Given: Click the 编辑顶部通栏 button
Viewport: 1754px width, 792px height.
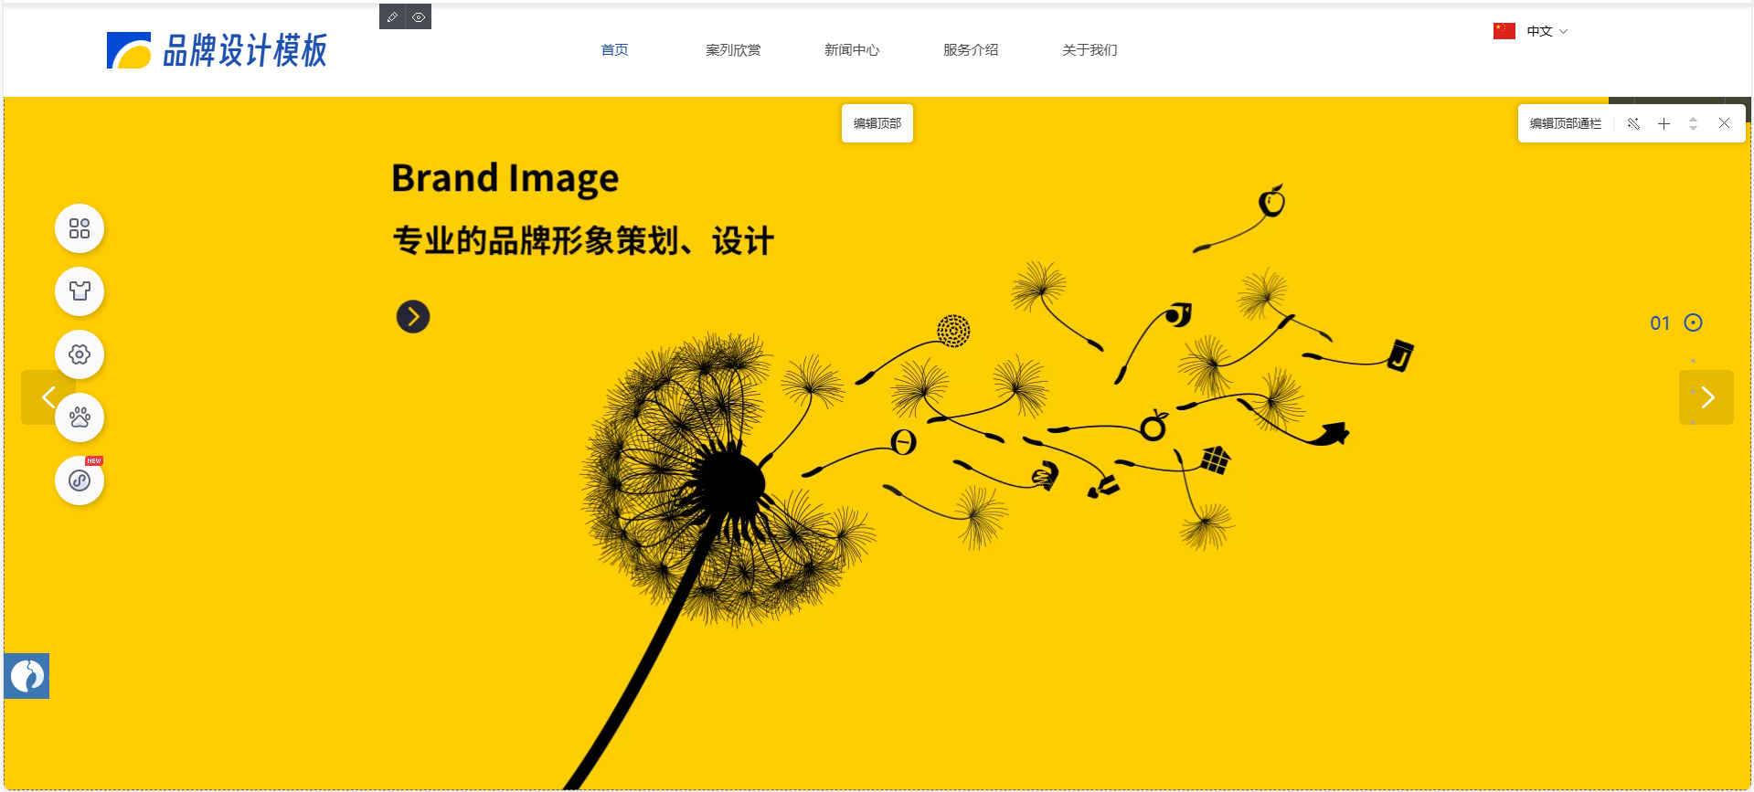Looking at the screenshot, I should click(1566, 123).
